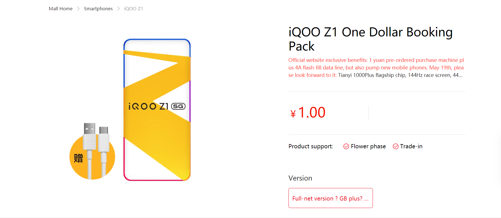501x218 pixels.
Task: Open the Mall Home breadcrumb link
Action: 61,9
